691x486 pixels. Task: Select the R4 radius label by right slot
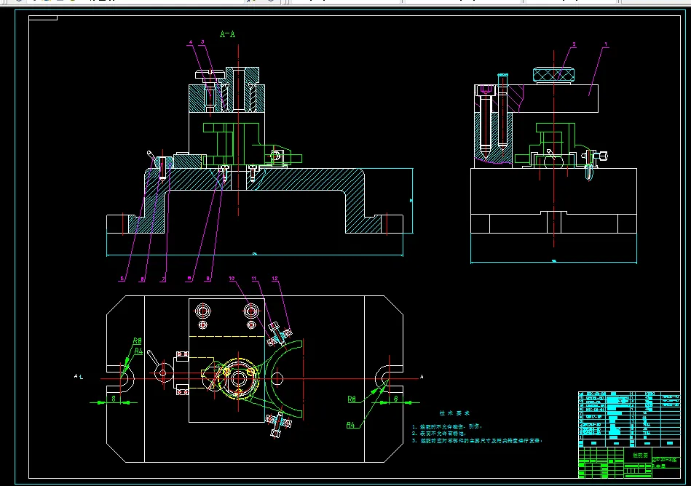coord(350,425)
